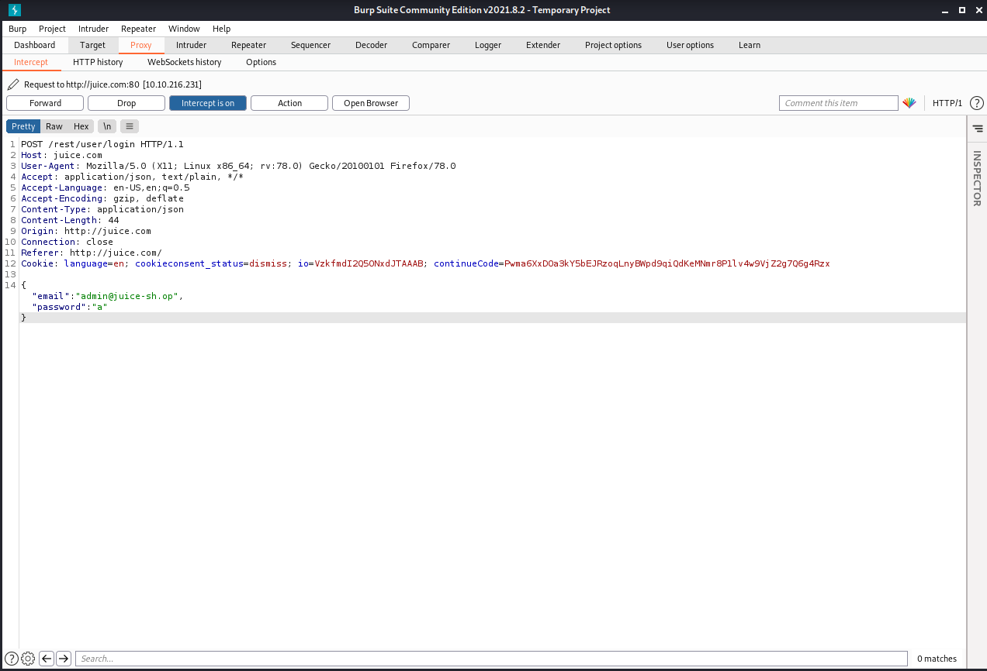The height and width of the screenshot is (671, 987).
Task: Toggle the Intercept is on button
Action: click(x=208, y=103)
